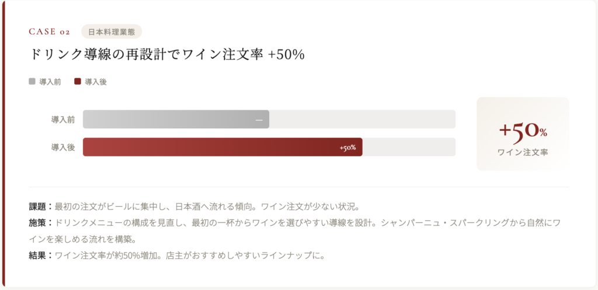Click the +50% label inside red bar
This screenshot has width=598, height=290.
[x=347, y=148]
